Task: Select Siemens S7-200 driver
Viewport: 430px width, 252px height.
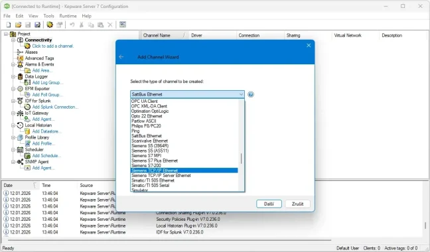Action: tap(184, 165)
